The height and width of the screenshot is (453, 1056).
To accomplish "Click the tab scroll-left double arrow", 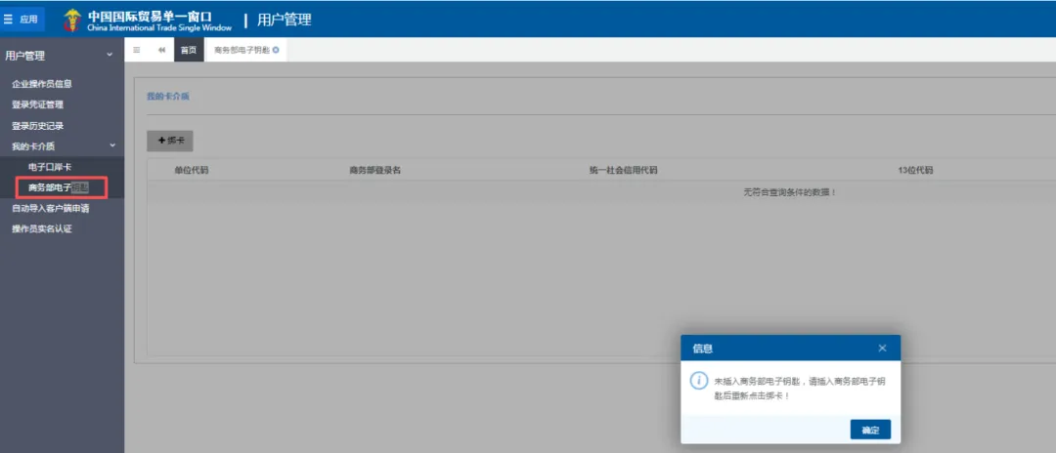I will pos(161,50).
